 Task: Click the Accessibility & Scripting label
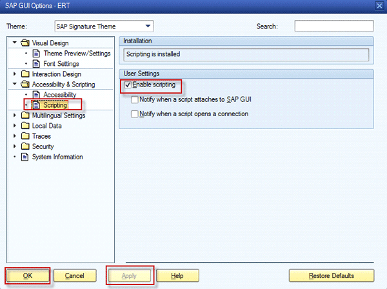(64, 85)
